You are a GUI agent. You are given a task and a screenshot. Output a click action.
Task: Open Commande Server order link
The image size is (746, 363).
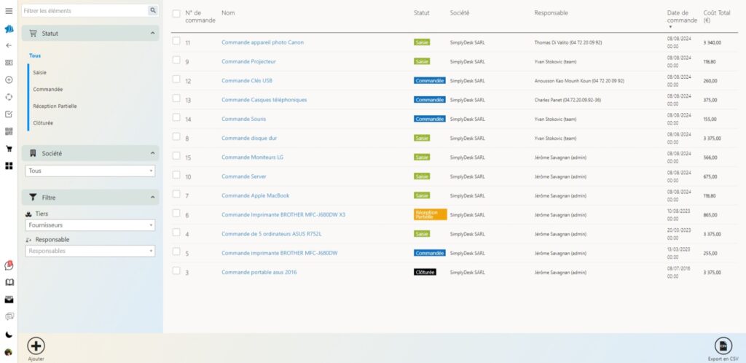point(243,176)
